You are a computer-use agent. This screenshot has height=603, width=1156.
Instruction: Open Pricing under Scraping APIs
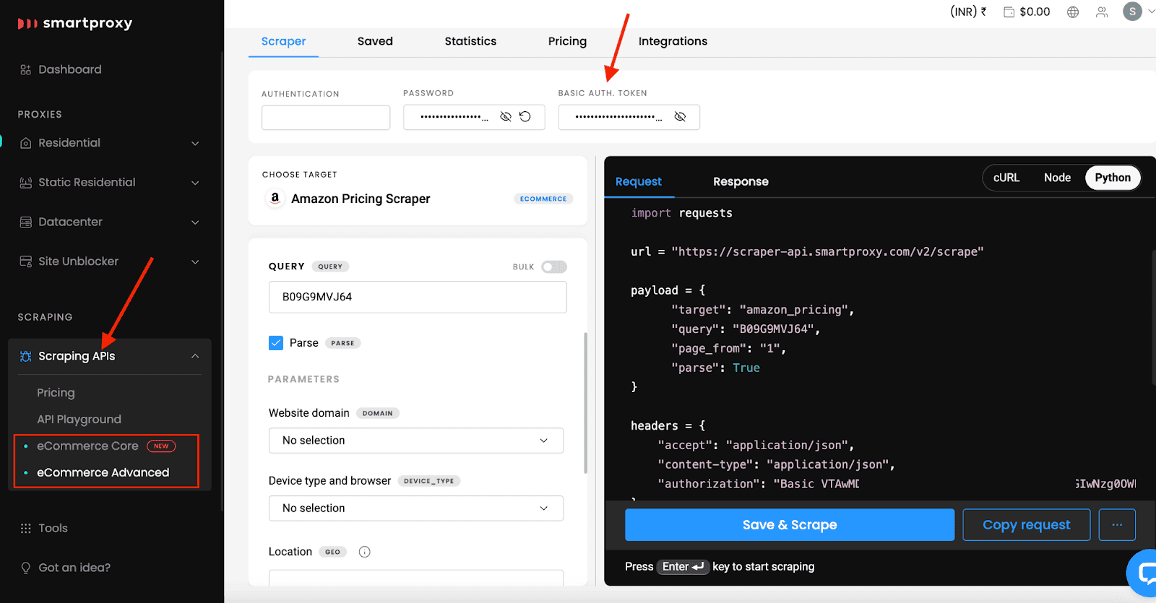pos(56,393)
